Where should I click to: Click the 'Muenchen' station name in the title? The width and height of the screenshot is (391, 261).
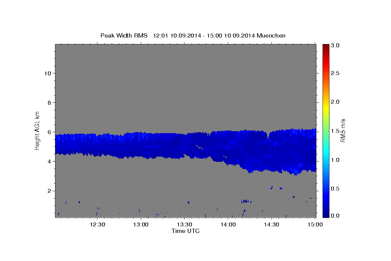pos(271,36)
